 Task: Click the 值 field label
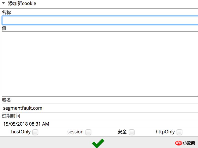click(4, 28)
